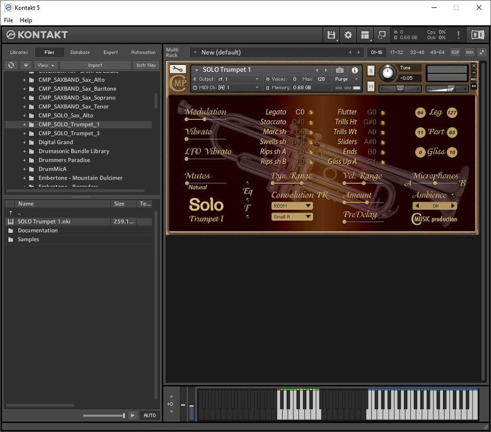Open instrument edit mode with wrench icon
Image resolution: width=491 pixels, height=432 pixels.
click(177, 69)
